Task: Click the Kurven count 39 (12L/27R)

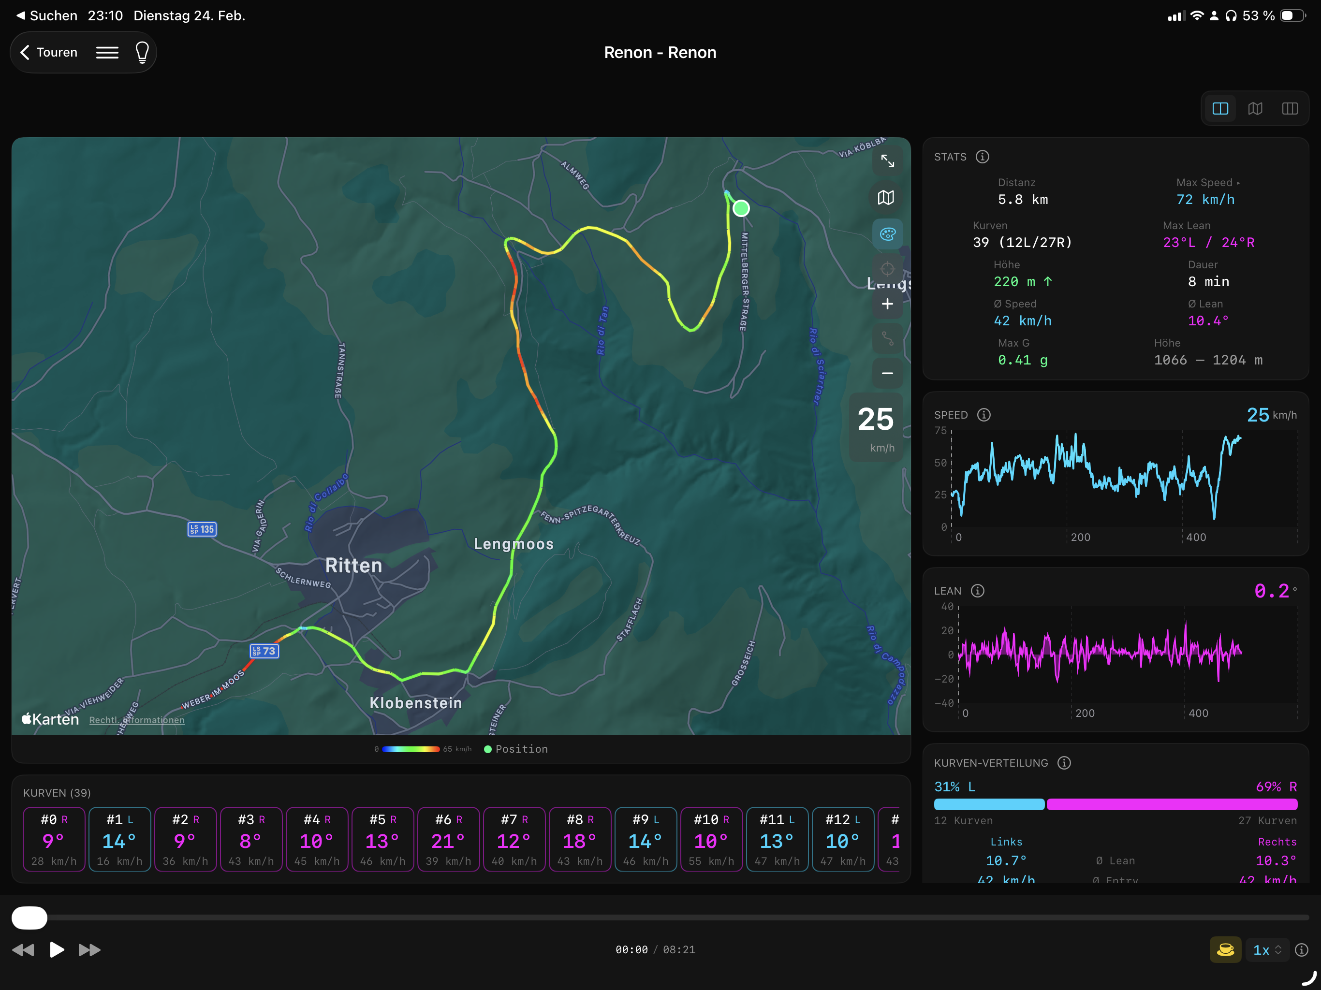Action: pos(1022,243)
